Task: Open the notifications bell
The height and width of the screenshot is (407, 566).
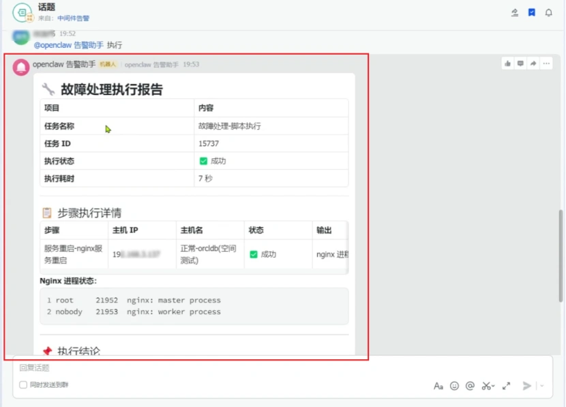Action: (x=549, y=12)
